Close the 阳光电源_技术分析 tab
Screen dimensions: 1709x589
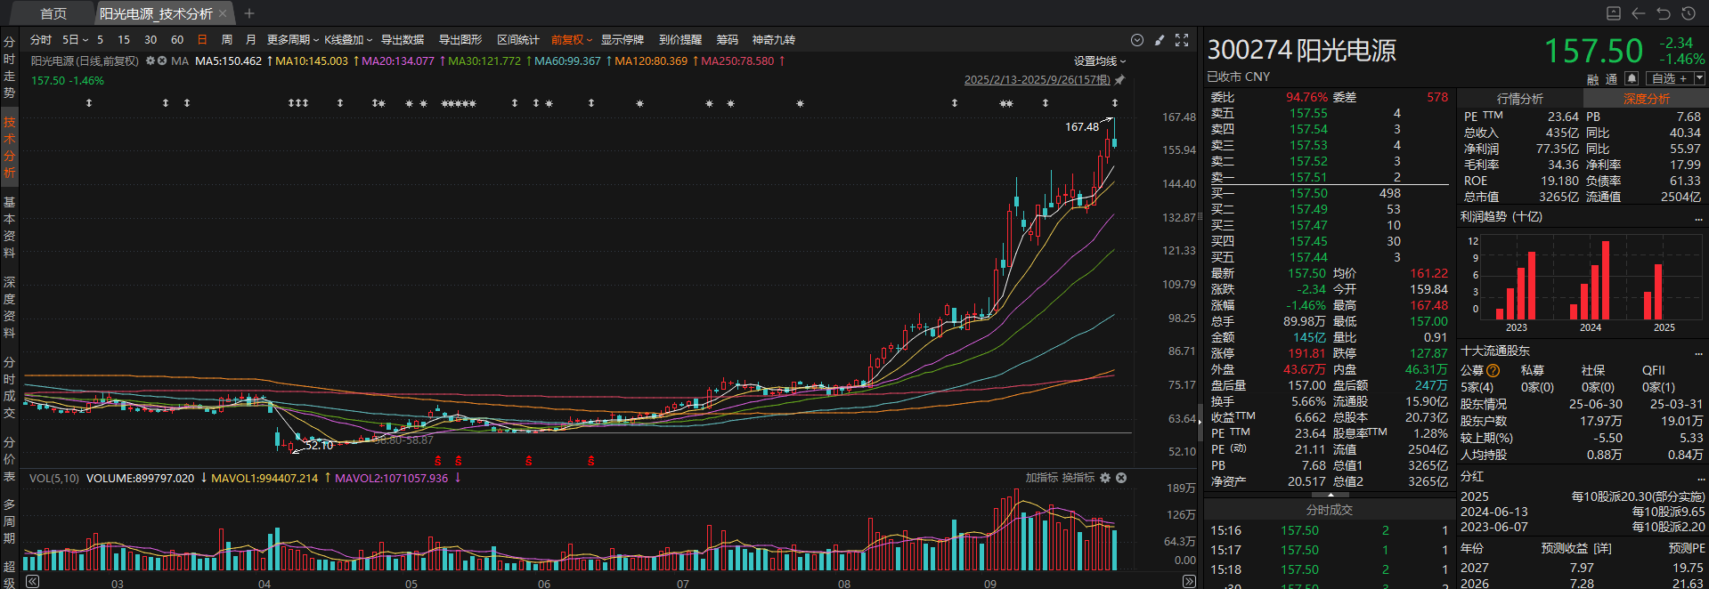coord(223,13)
